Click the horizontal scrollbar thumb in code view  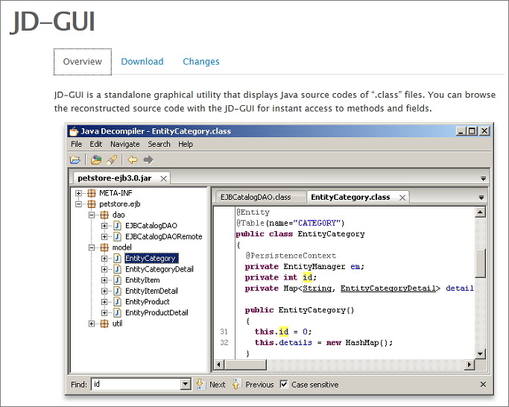pos(246,365)
